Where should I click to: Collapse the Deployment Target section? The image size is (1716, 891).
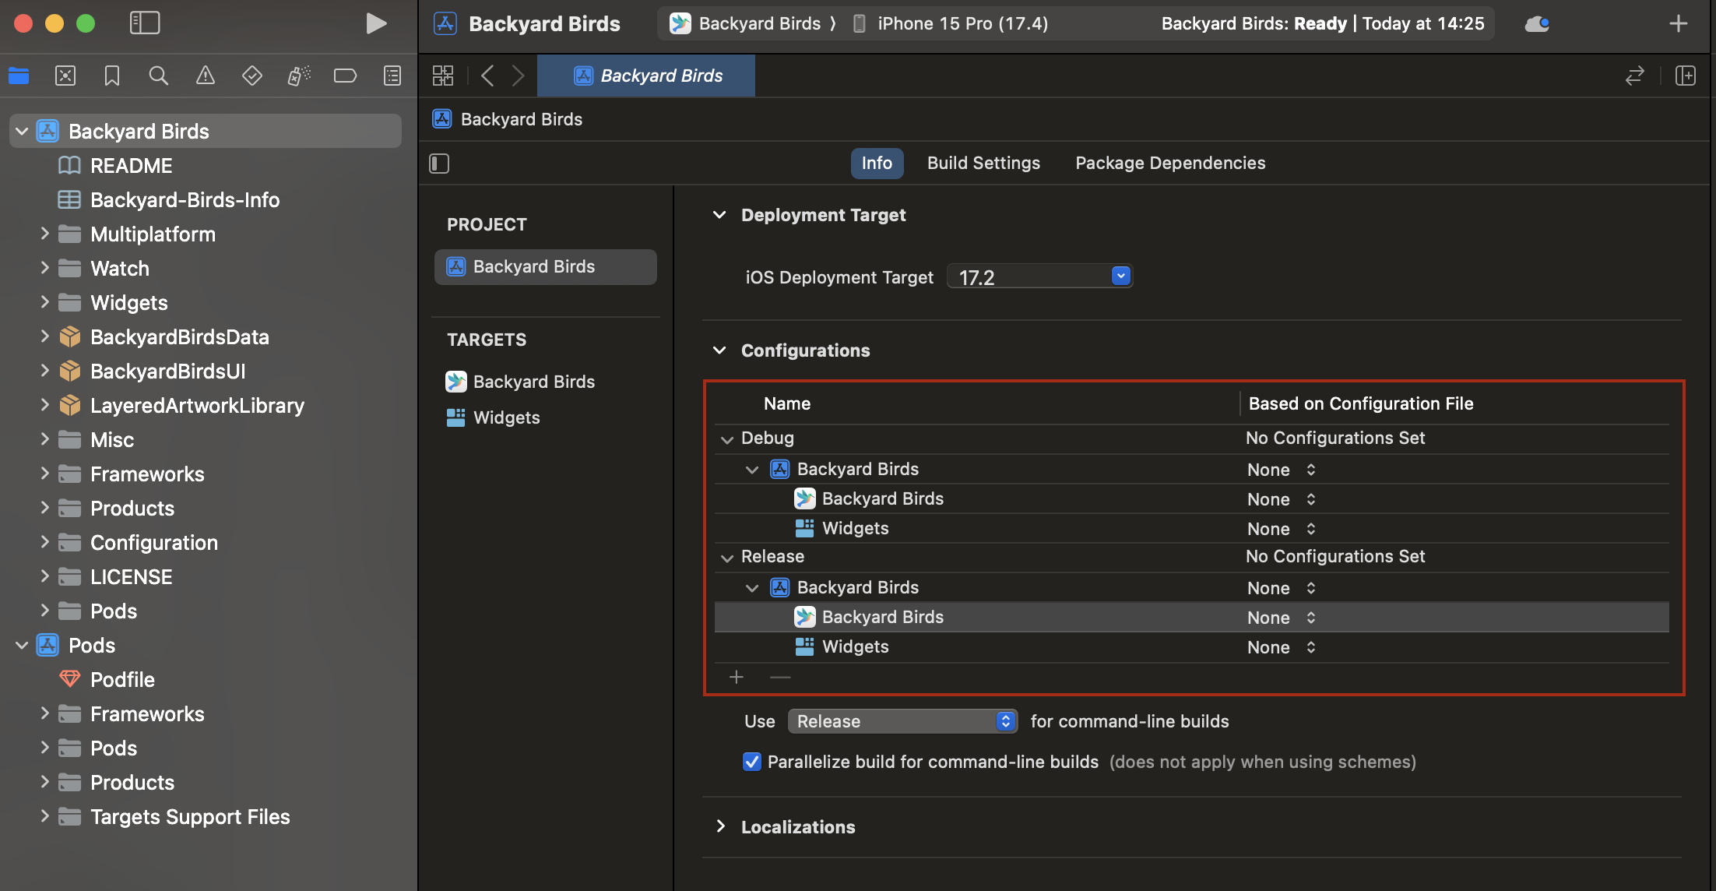click(719, 215)
